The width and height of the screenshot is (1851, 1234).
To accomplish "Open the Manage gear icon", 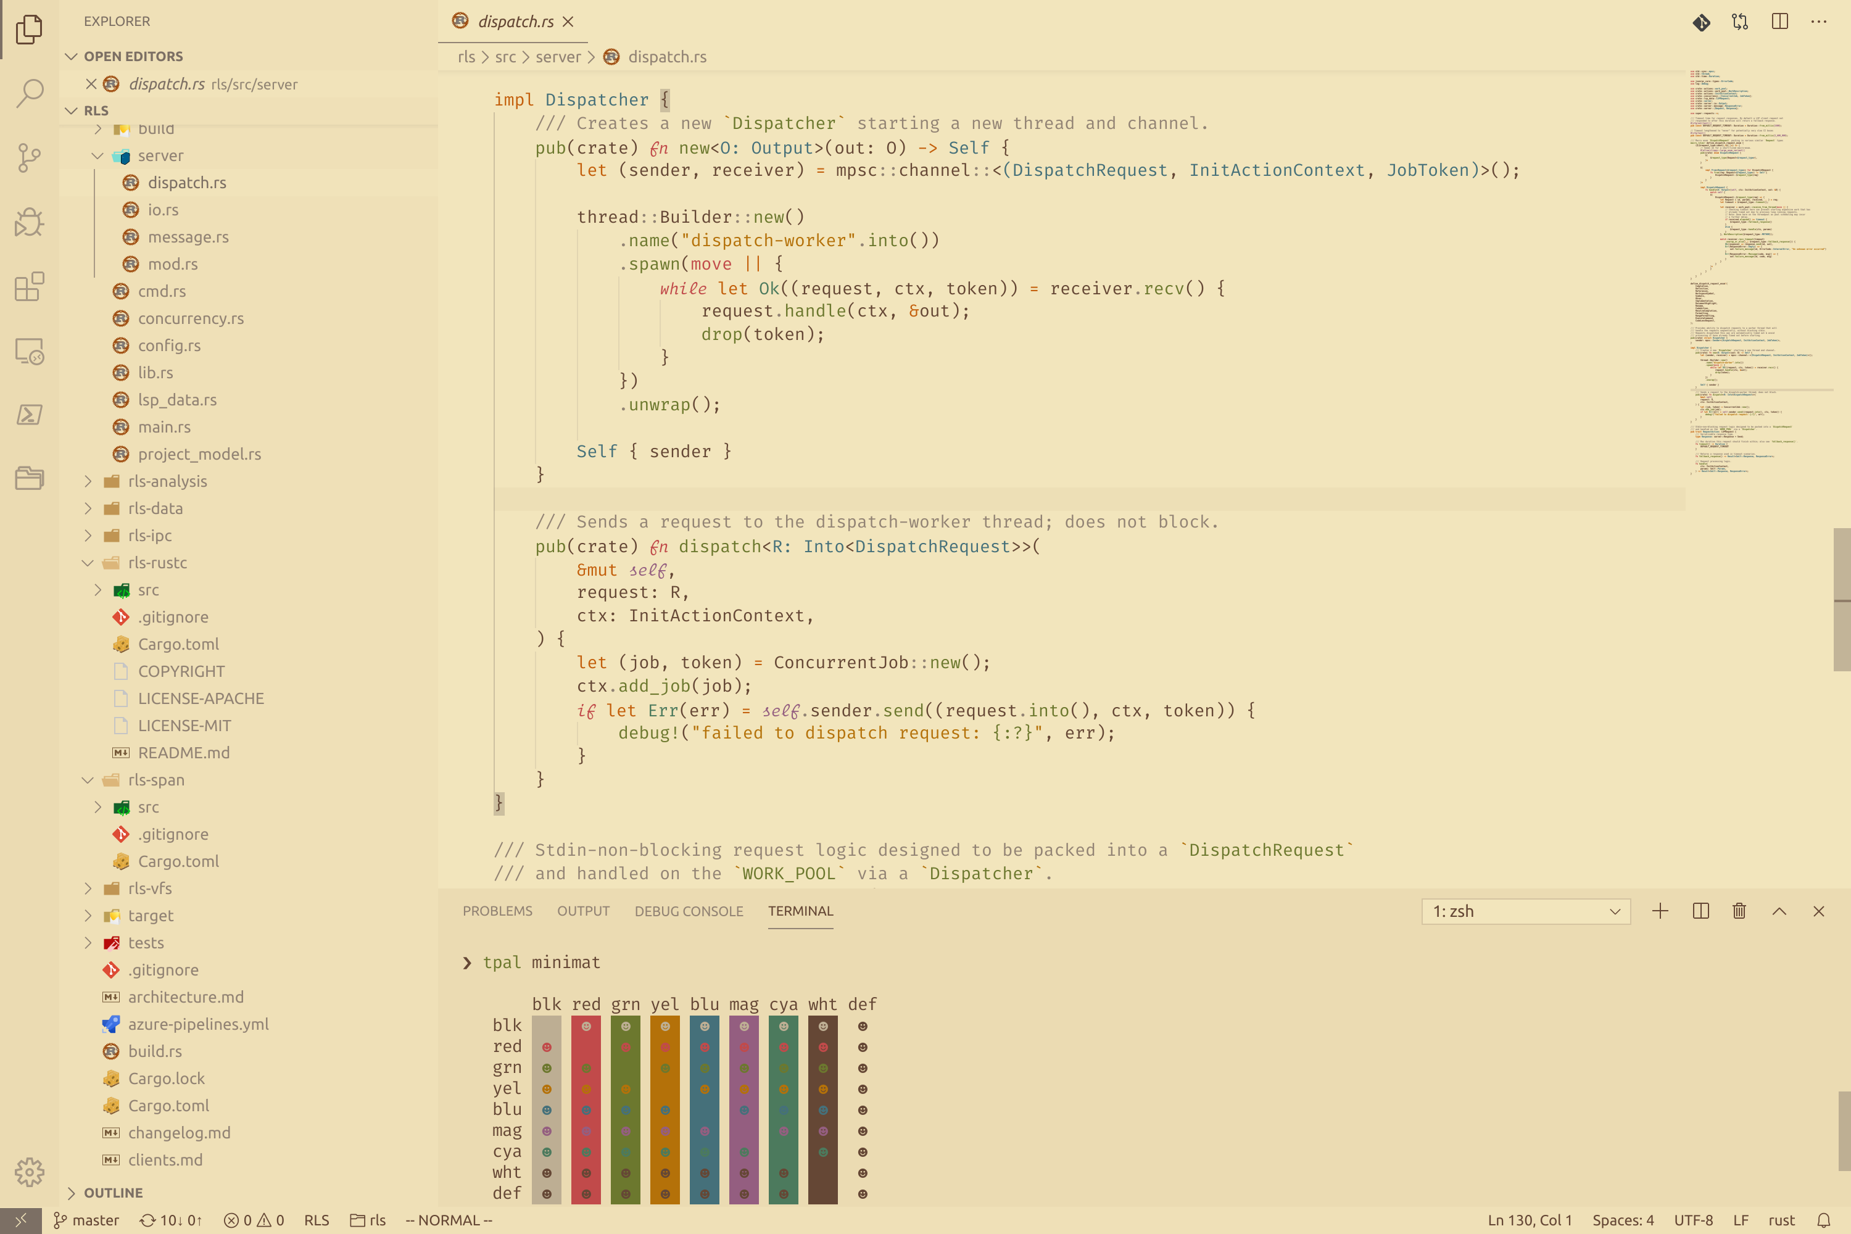I will 29,1172.
